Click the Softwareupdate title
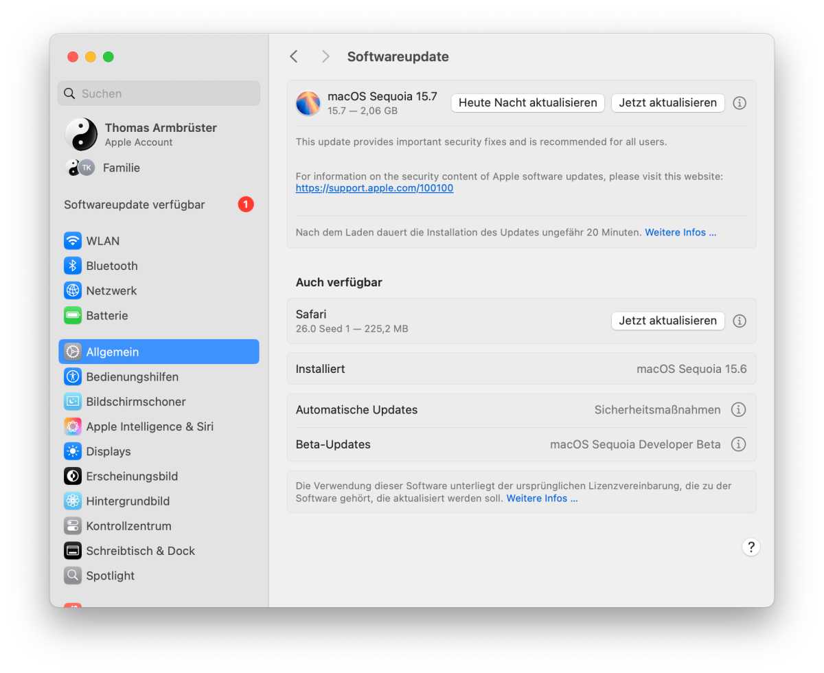The height and width of the screenshot is (673, 824). tap(398, 56)
